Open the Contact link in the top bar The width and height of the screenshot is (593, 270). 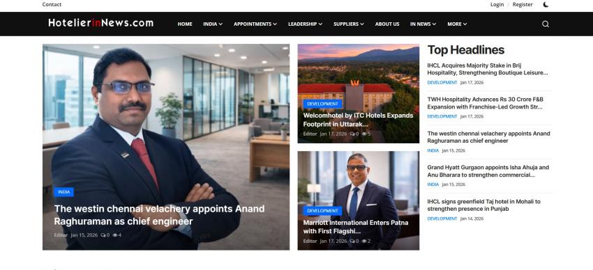click(52, 5)
